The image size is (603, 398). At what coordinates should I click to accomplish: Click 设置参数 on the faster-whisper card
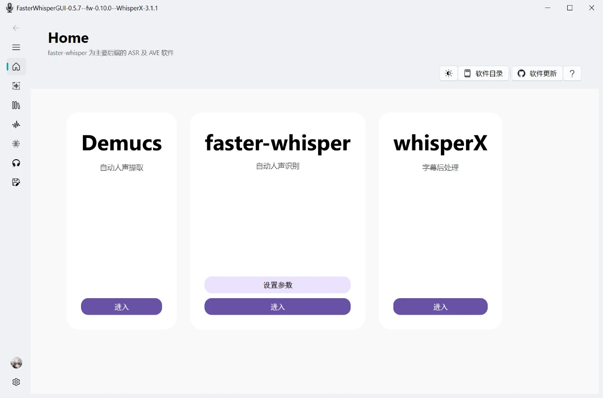pos(277,285)
